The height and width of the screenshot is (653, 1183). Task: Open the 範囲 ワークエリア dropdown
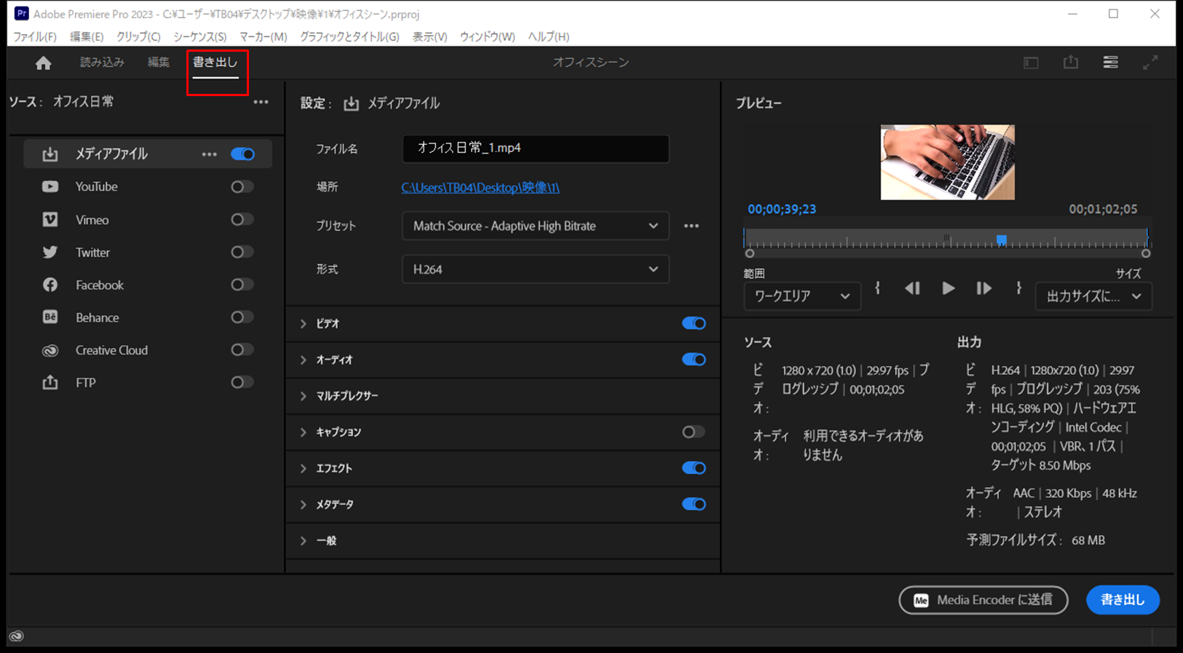pyautogui.click(x=802, y=296)
